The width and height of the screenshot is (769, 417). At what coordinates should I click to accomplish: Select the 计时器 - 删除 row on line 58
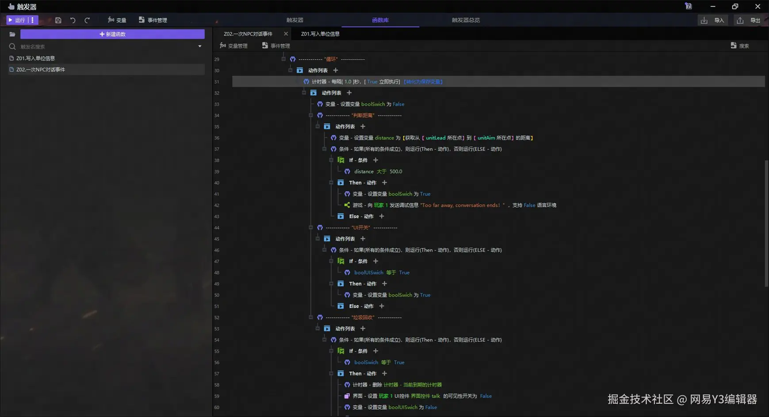click(393, 385)
